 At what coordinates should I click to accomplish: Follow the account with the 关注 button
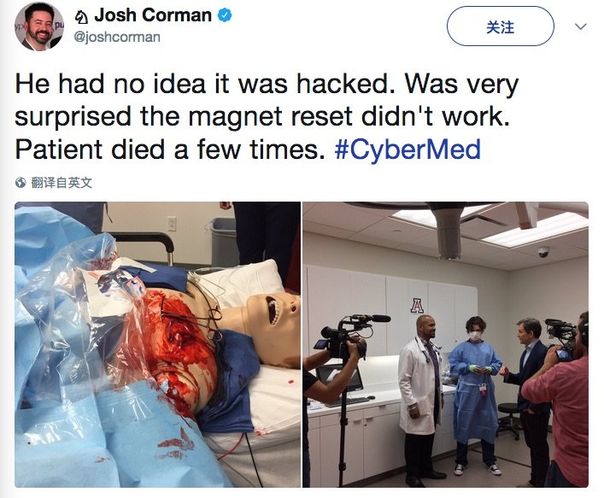pyautogui.click(x=501, y=26)
